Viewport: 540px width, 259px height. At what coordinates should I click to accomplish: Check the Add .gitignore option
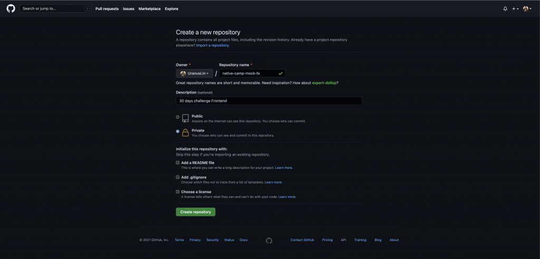coord(178,177)
